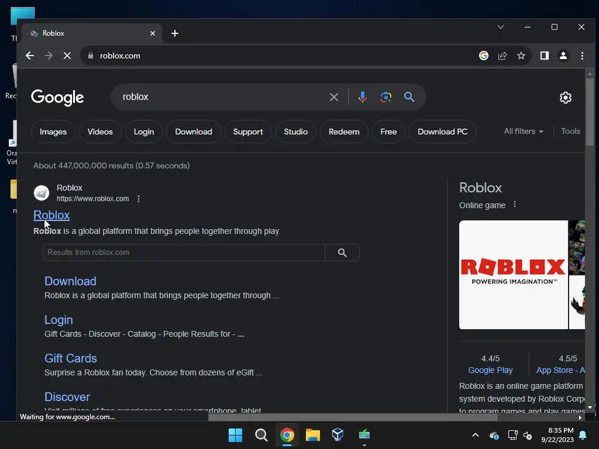This screenshot has height=449, width=599.
Task: Select the Free search chip
Action: [388, 132]
